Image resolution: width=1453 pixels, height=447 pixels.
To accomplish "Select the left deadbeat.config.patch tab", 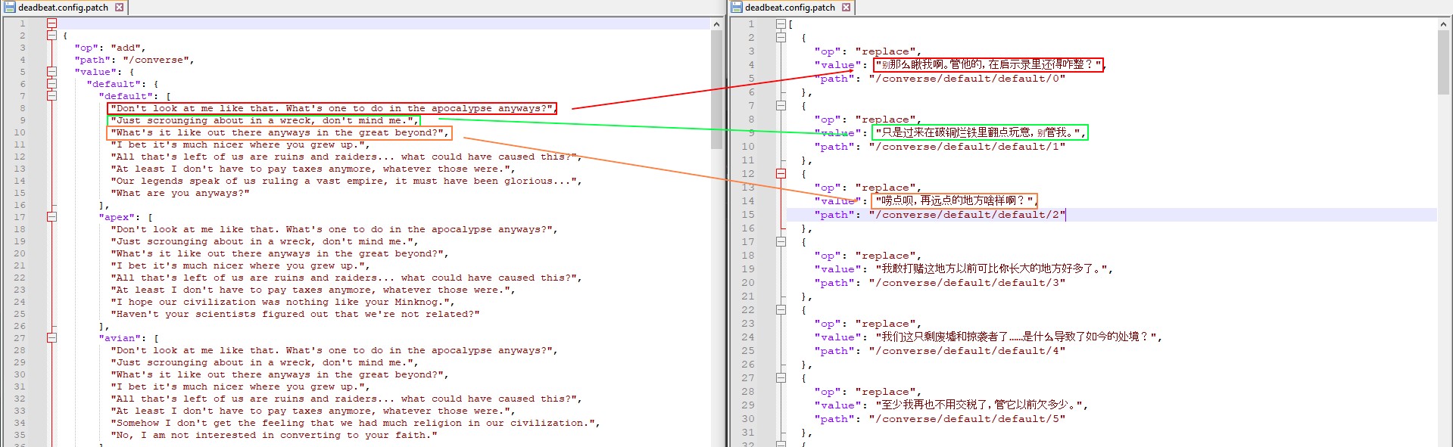I will (64, 8).
